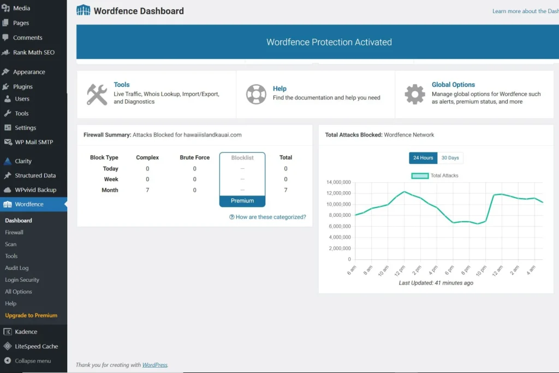Click the Upgrade to Premium link
Viewport: 559px width, 373px height.
[31, 315]
